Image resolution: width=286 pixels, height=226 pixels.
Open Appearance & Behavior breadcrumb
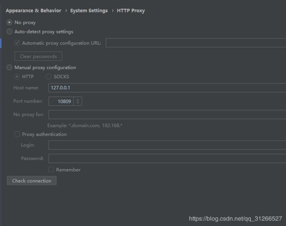(x=33, y=11)
